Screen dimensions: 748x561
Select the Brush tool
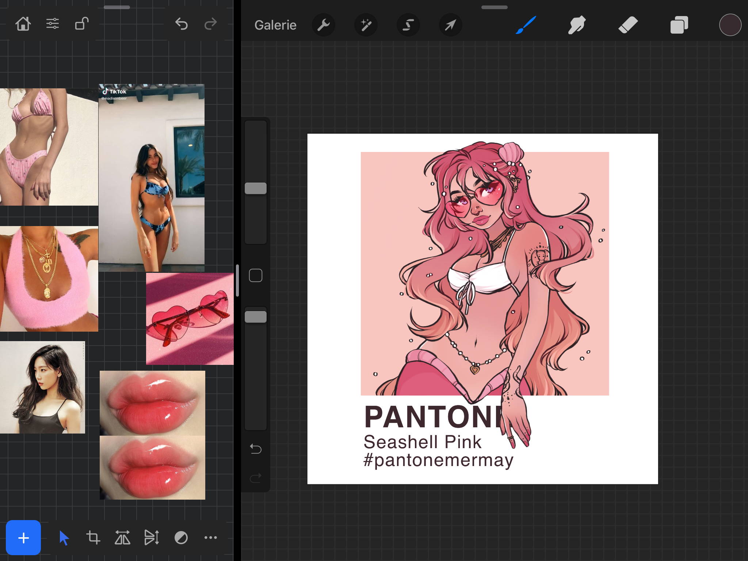click(x=526, y=25)
